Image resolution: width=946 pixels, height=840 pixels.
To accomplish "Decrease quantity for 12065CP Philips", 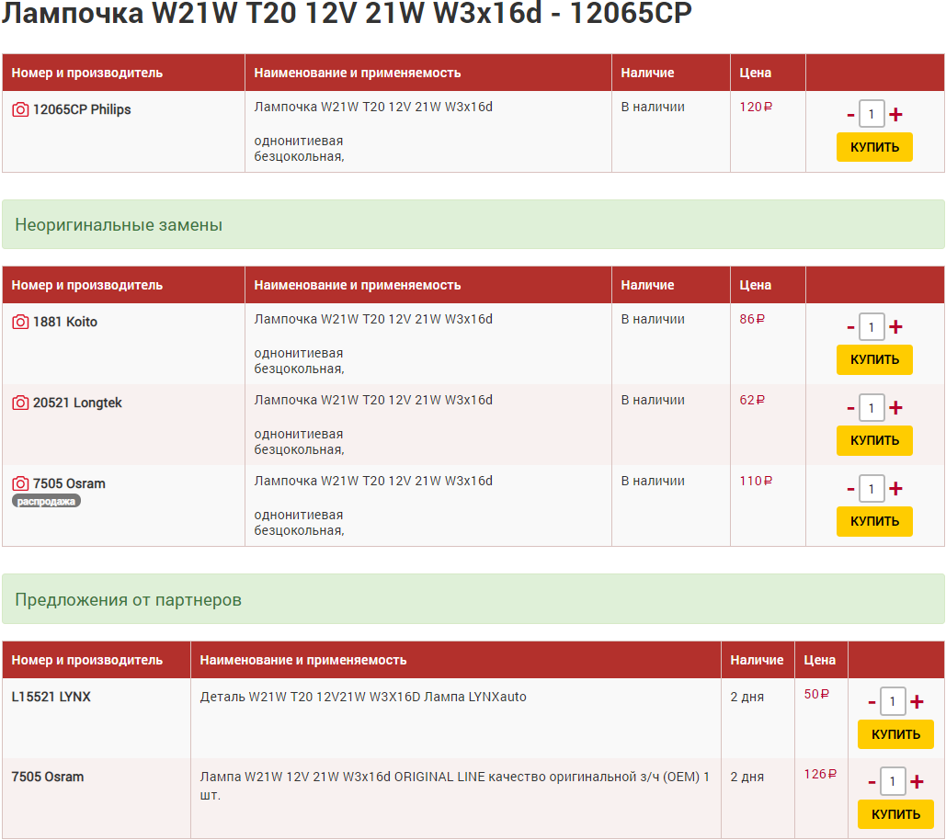I will point(850,115).
